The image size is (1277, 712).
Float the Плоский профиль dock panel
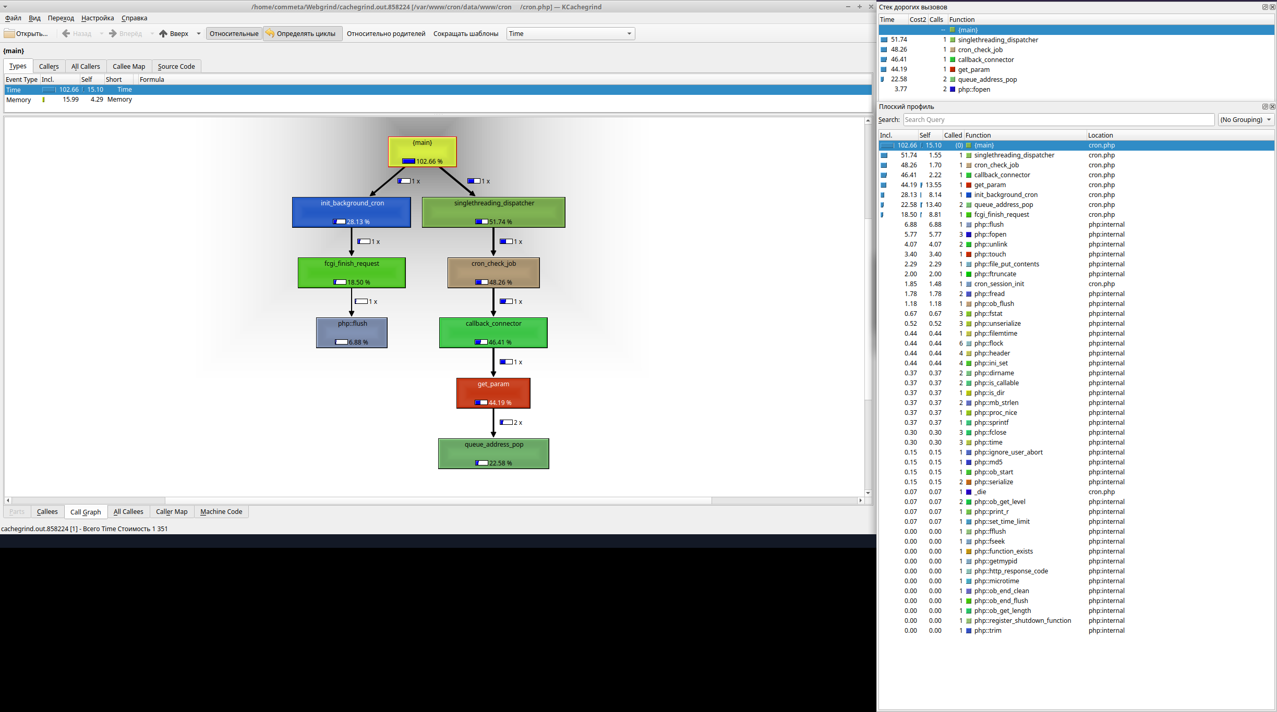[1265, 106]
